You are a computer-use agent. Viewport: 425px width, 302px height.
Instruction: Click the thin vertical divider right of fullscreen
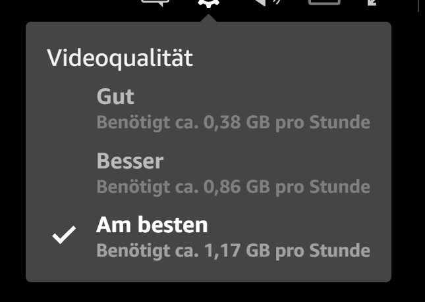(419, 5)
